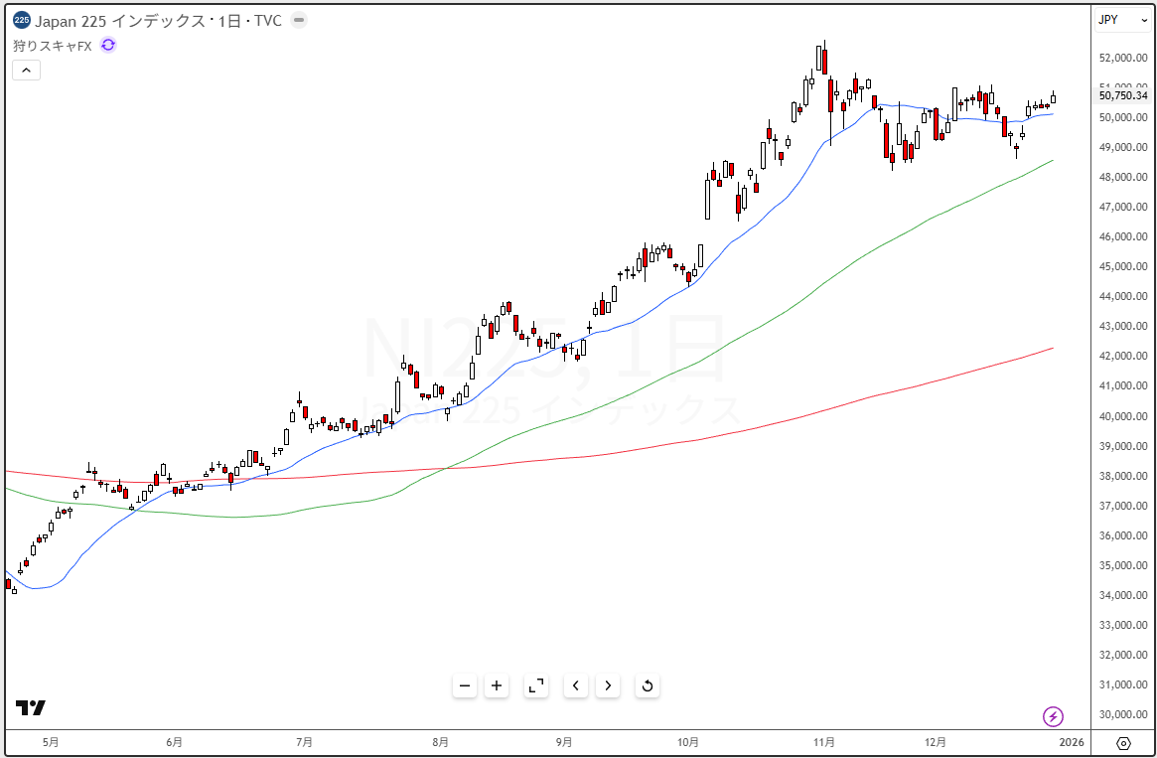Toggle fullscreen chart mode
The width and height of the screenshot is (1157, 758).
pyautogui.click(x=536, y=685)
